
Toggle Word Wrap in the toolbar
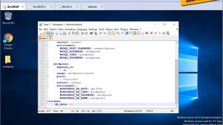(x=118, y=33)
